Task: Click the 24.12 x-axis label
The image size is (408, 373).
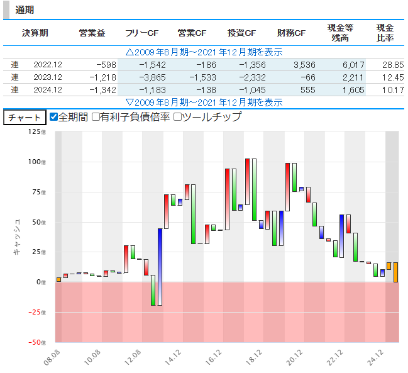Action: pyautogui.click(x=375, y=358)
